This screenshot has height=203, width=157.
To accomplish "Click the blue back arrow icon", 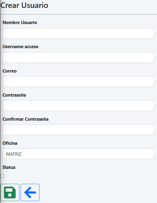I will click(x=30, y=192).
